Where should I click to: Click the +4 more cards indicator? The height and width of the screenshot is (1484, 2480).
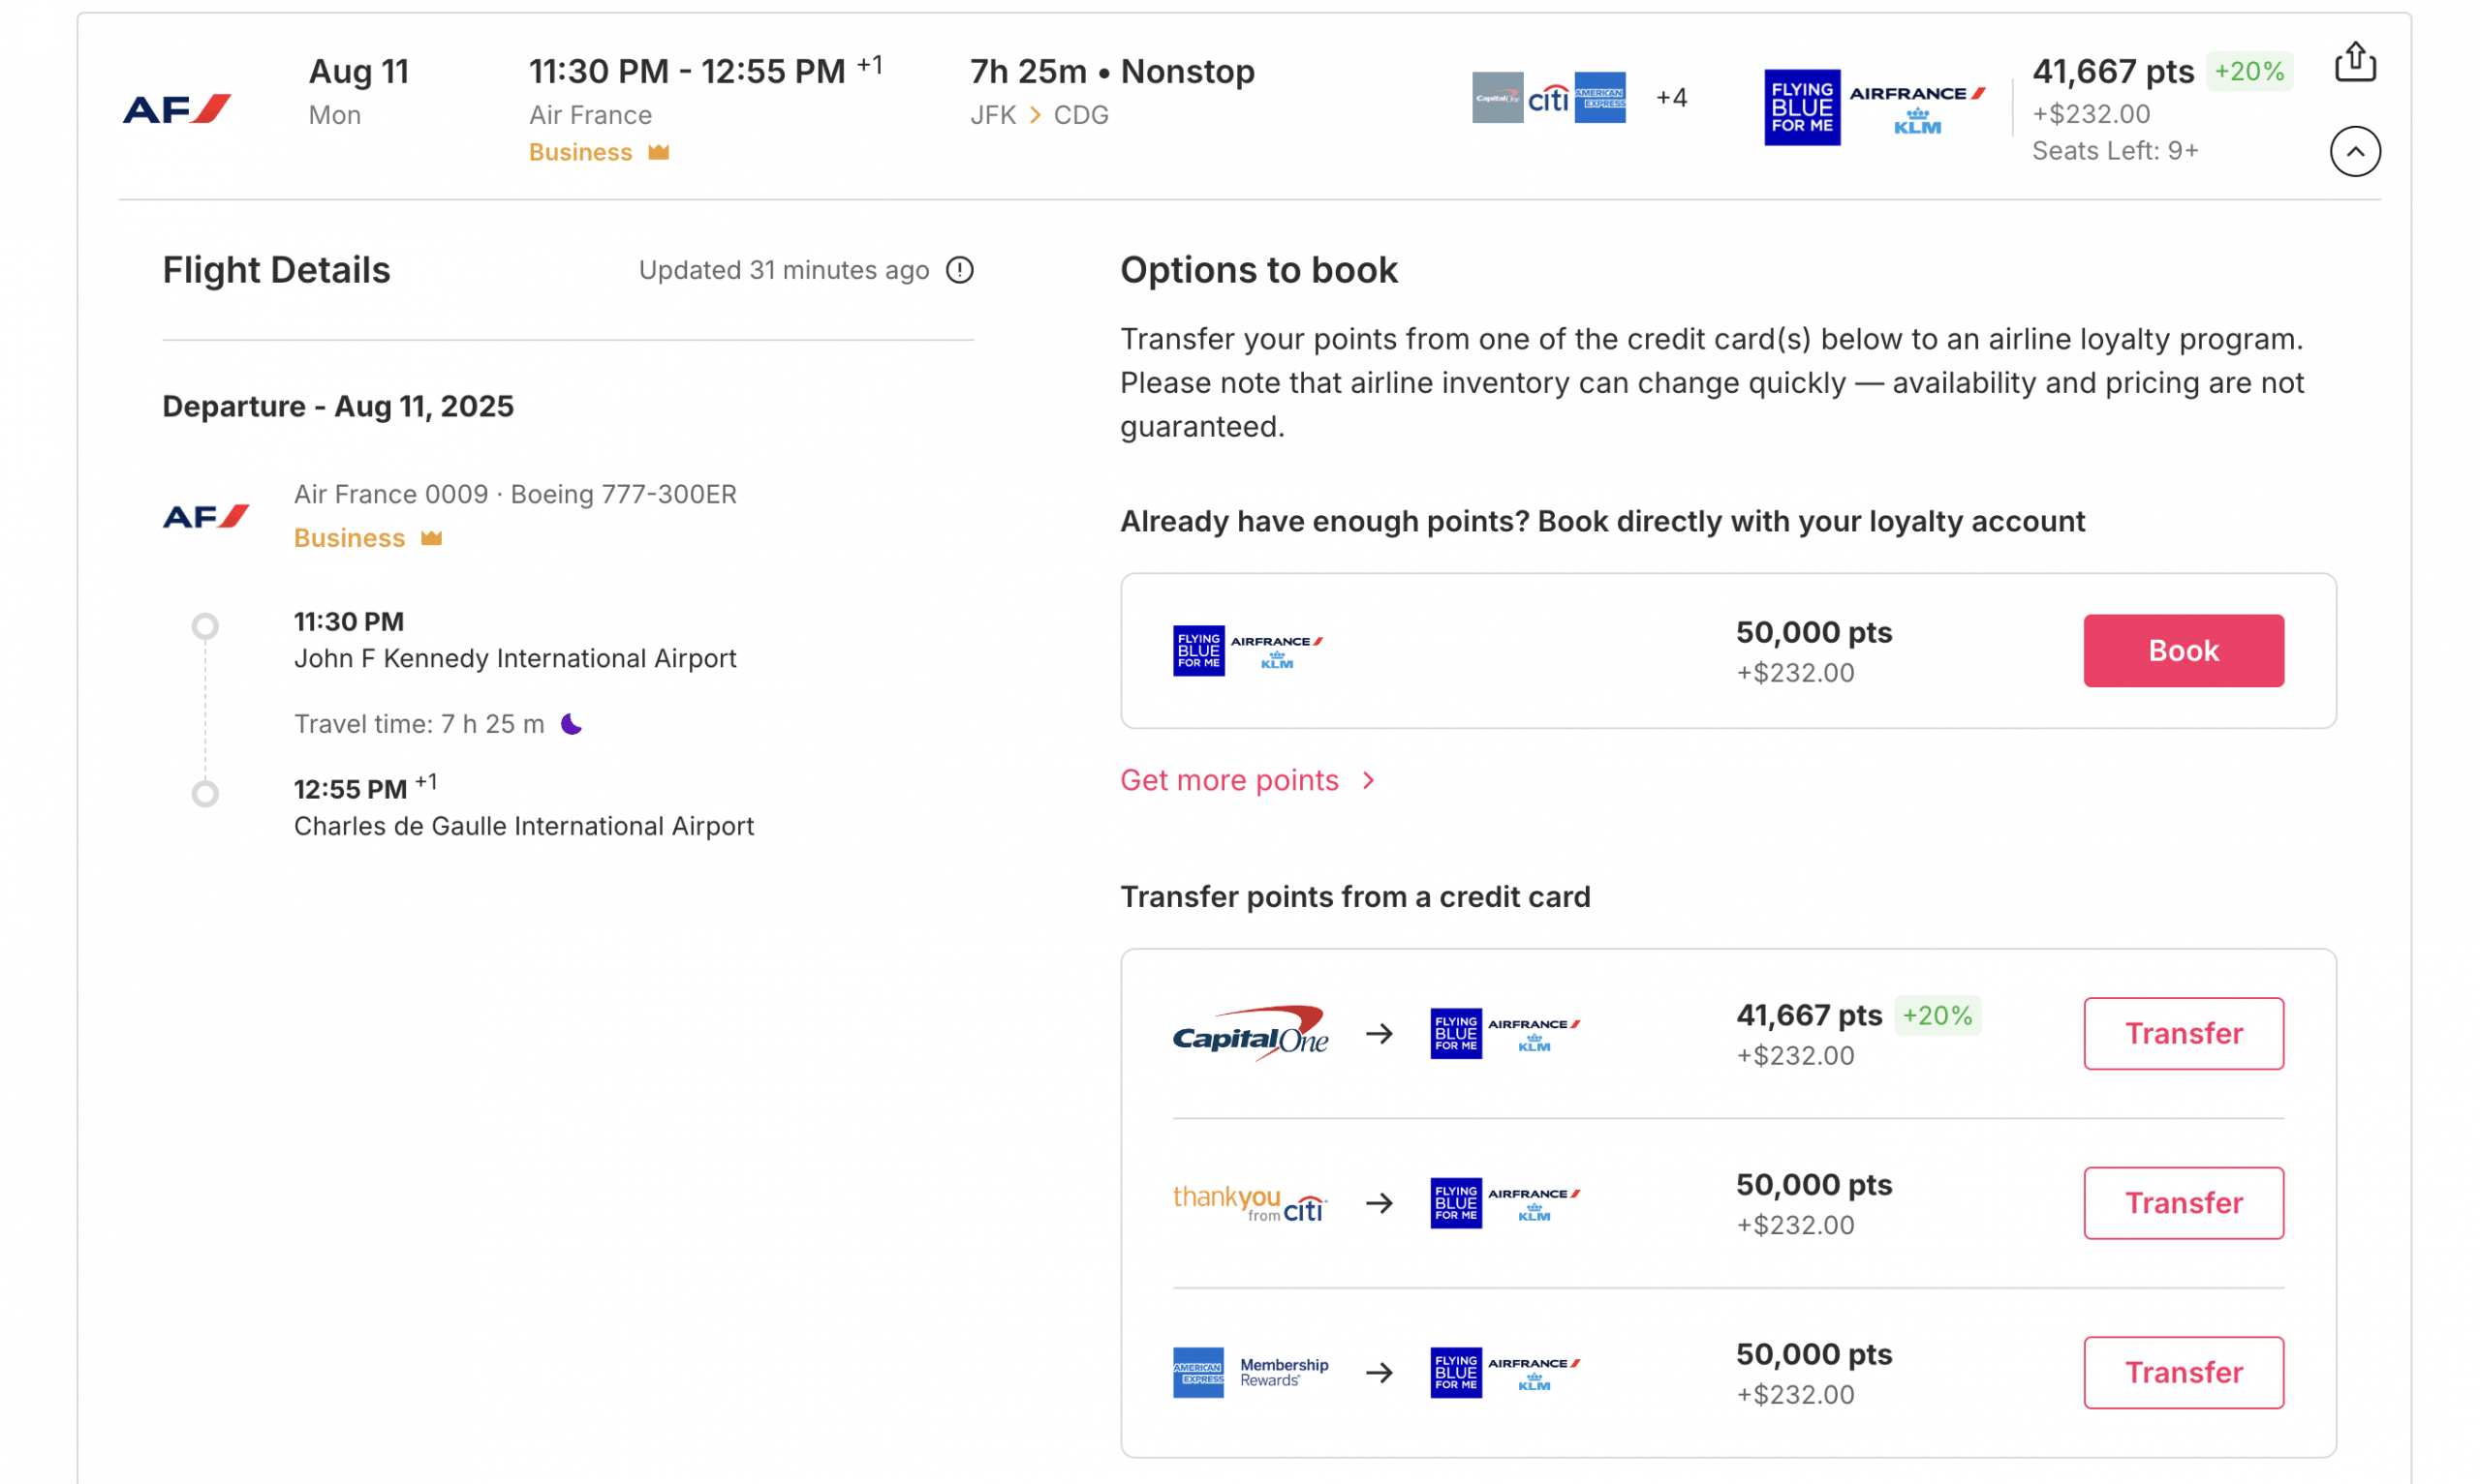[1671, 97]
